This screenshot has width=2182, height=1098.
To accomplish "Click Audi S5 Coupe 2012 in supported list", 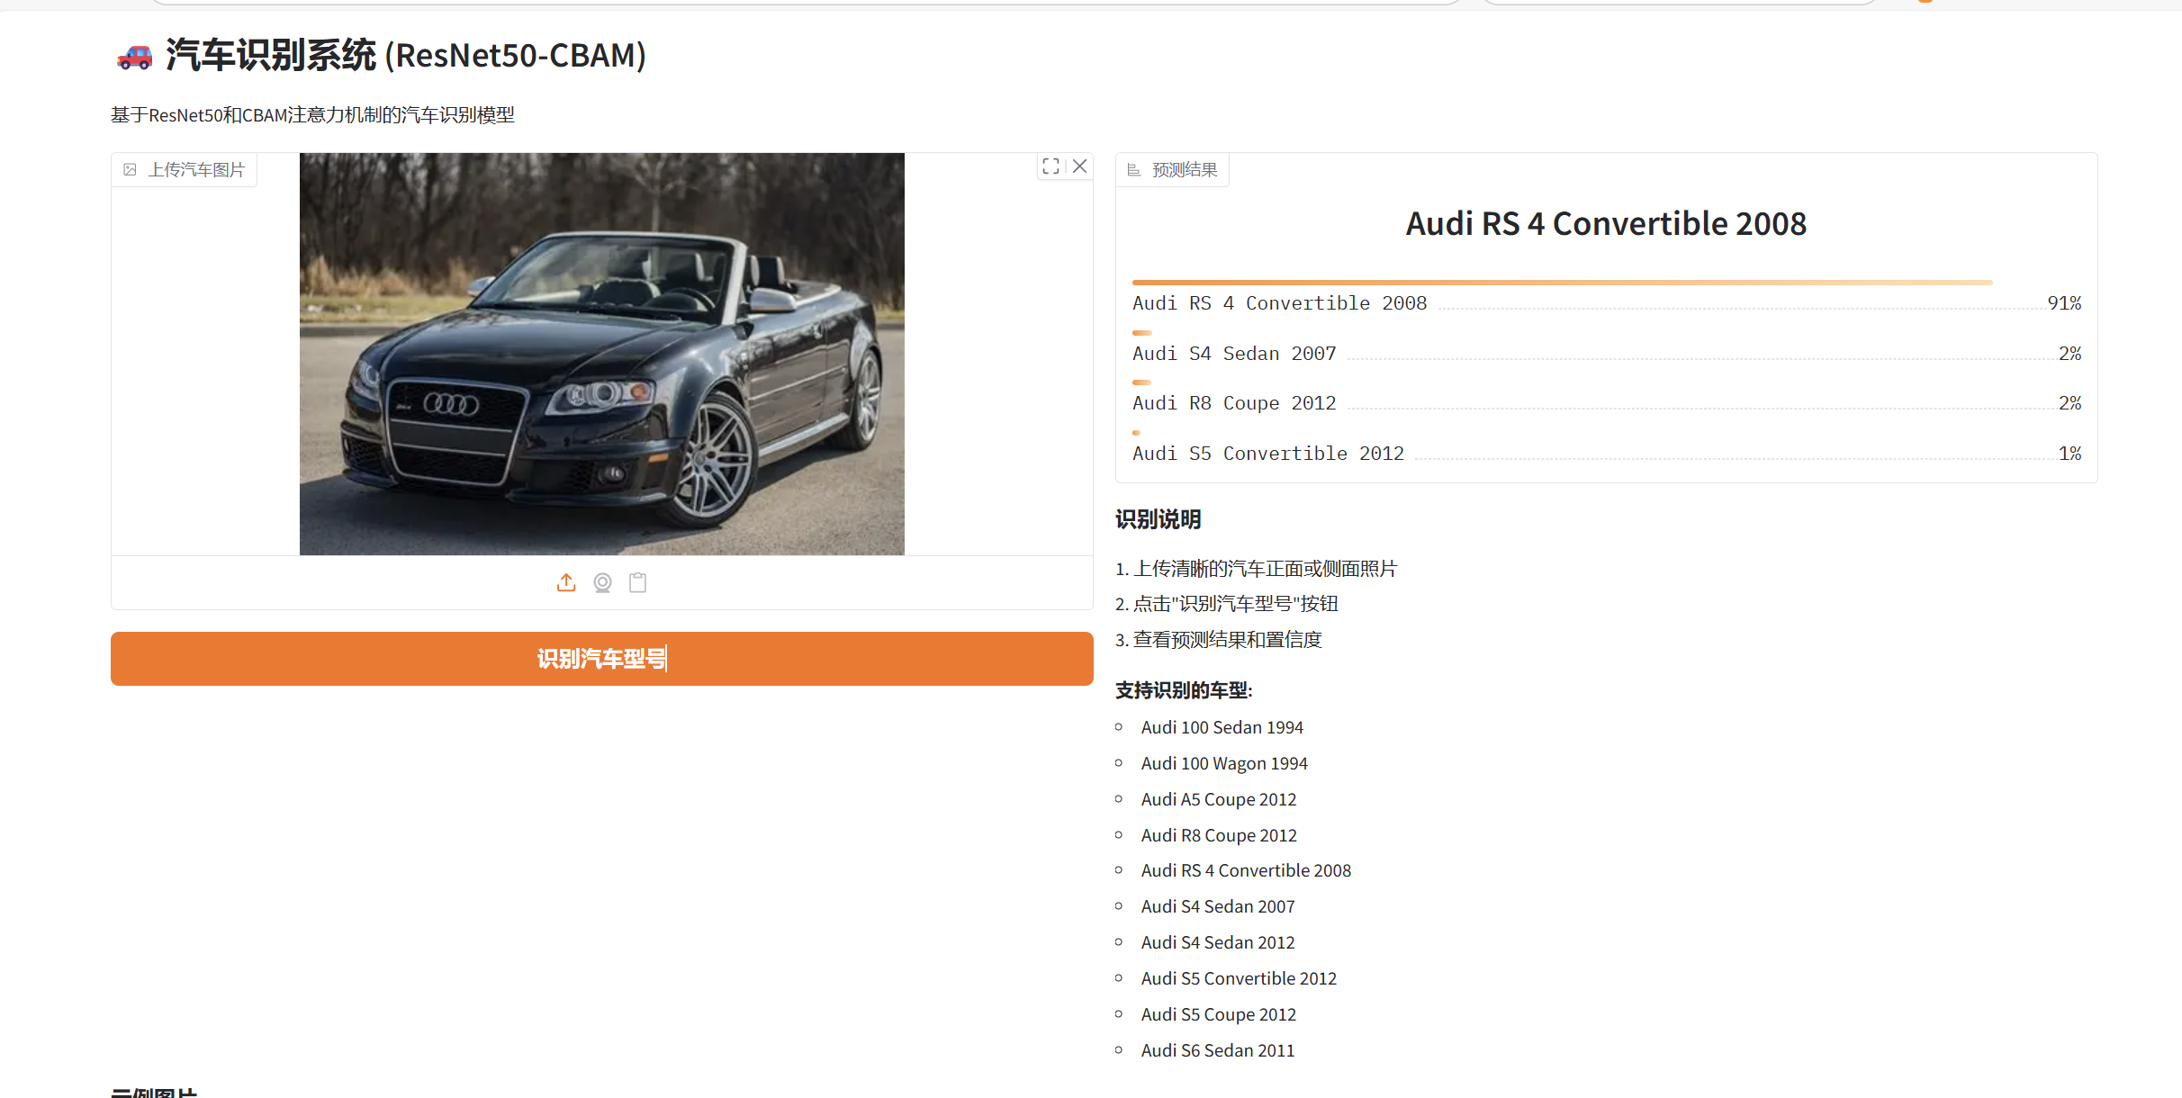I will 1219,1014.
